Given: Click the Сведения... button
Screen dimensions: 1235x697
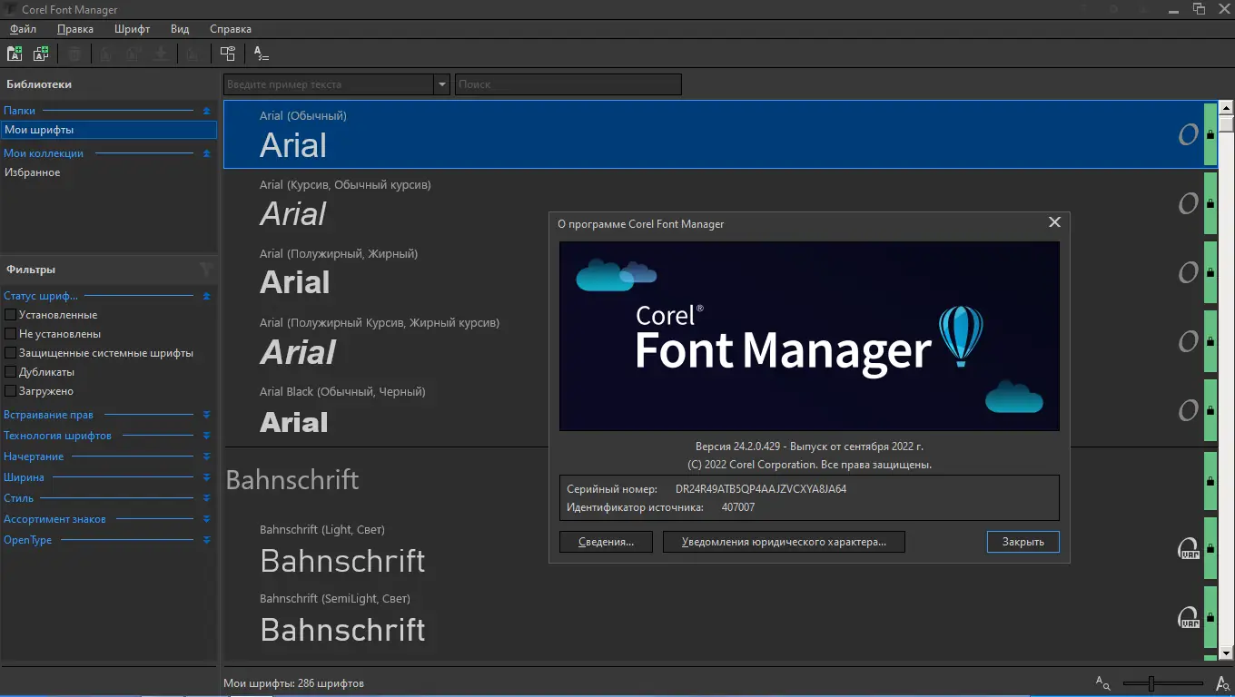Looking at the screenshot, I should coord(607,542).
